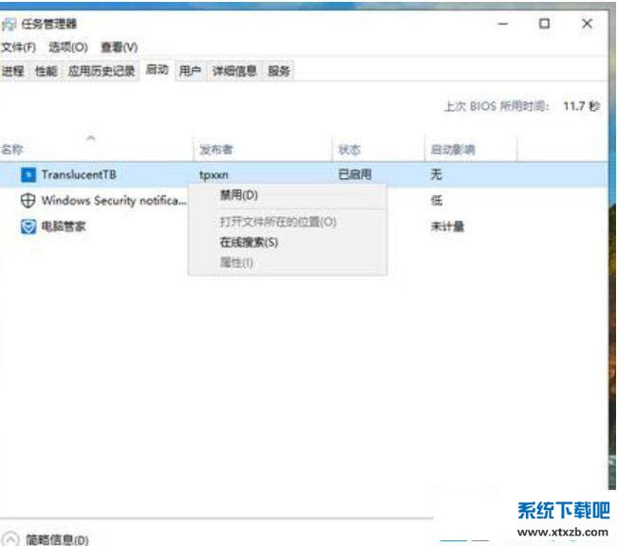Click the 启动影响 column header
Image resolution: width=617 pixels, height=546 pixels.
pyautogui.click(x=453, y=150)
